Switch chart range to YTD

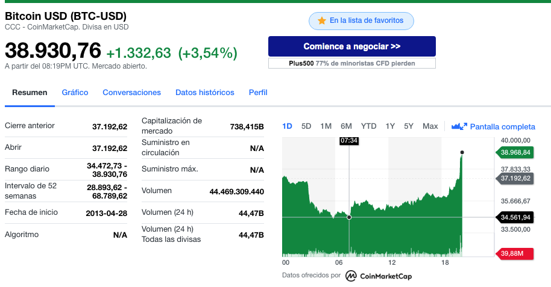[x=368, y=126]
